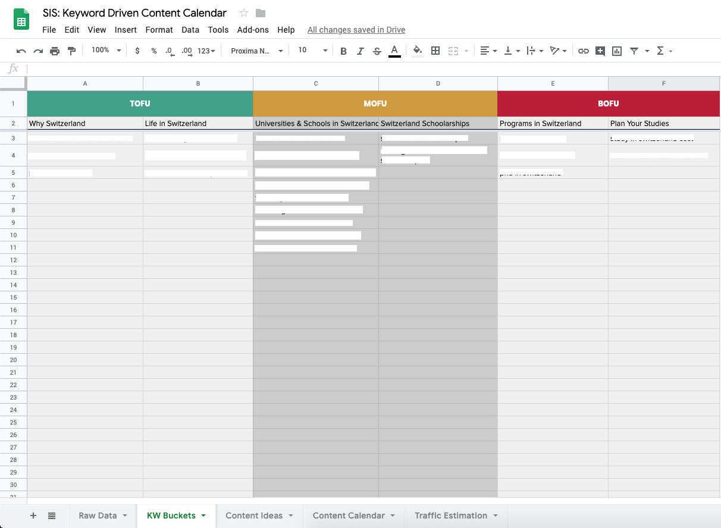Open the Format menu

[159, 30]
